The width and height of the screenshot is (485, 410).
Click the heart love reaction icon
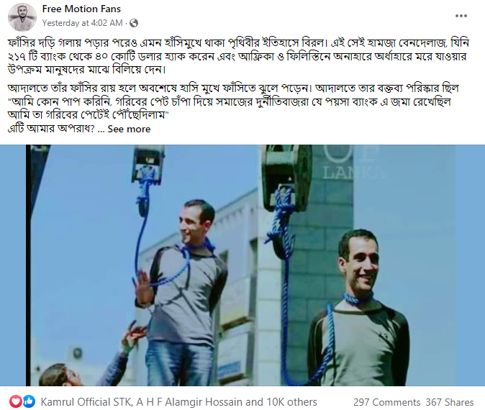[15, 401]
